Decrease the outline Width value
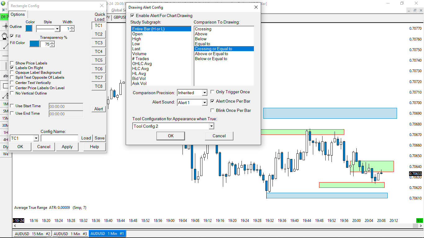 (x=72, y=30)
